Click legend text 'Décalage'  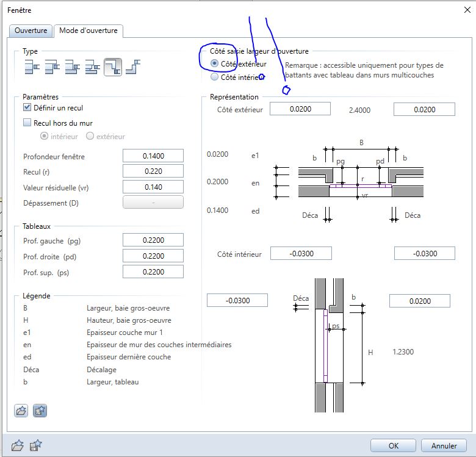101,370
